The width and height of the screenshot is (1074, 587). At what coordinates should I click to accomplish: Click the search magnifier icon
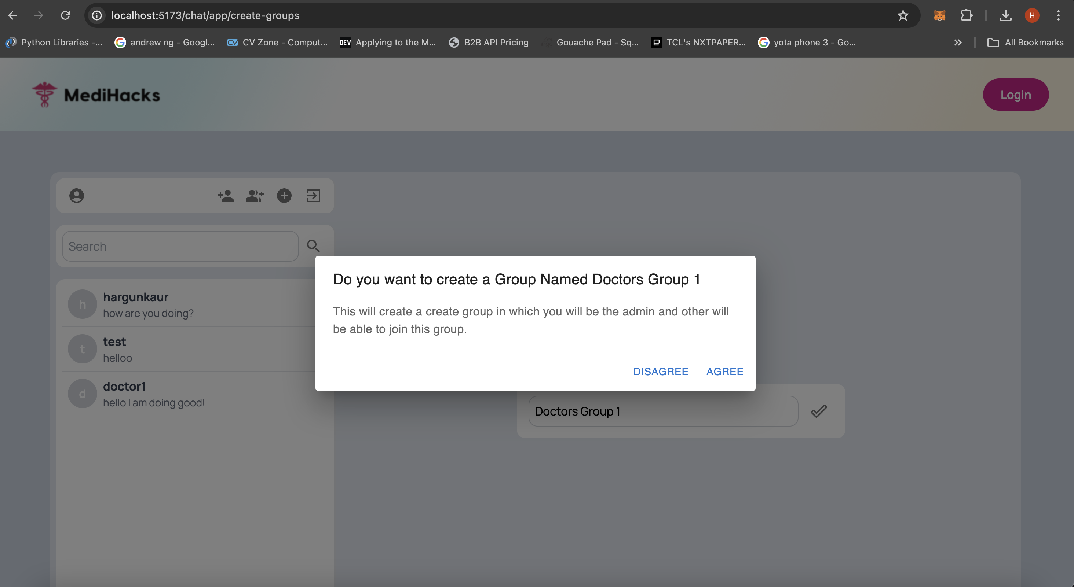[313, 246]
